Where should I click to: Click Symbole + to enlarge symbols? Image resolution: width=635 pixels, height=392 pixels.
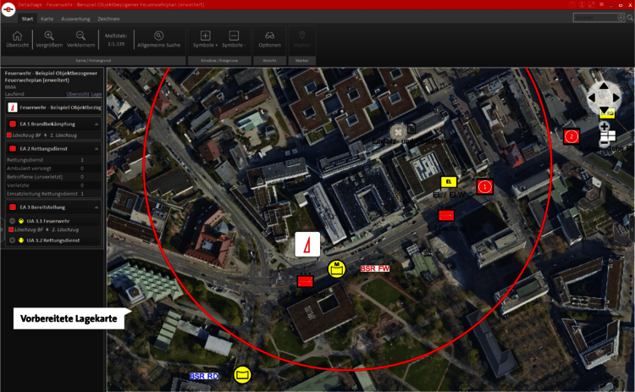206,39
